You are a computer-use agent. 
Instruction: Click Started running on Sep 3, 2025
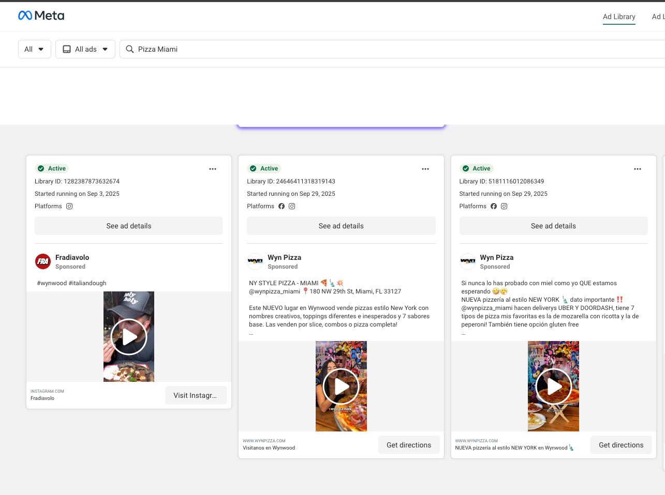tap(77, 194)
